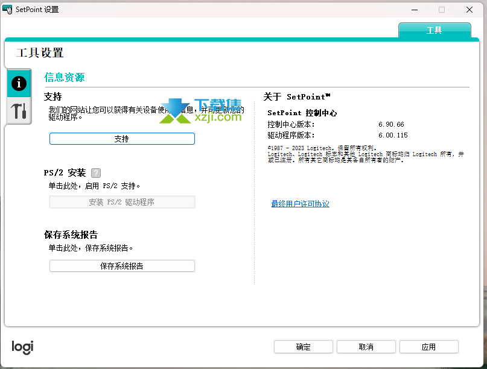Image resolution: width=487 pixels, height=369 pixels.
Task: Click the 保存系统报告 button
Action: (122, 266)
